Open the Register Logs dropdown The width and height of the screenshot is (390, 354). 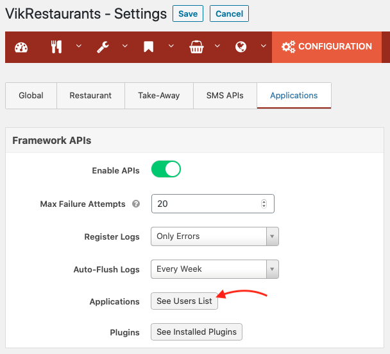pyautogui.click(x=215, y=236)
